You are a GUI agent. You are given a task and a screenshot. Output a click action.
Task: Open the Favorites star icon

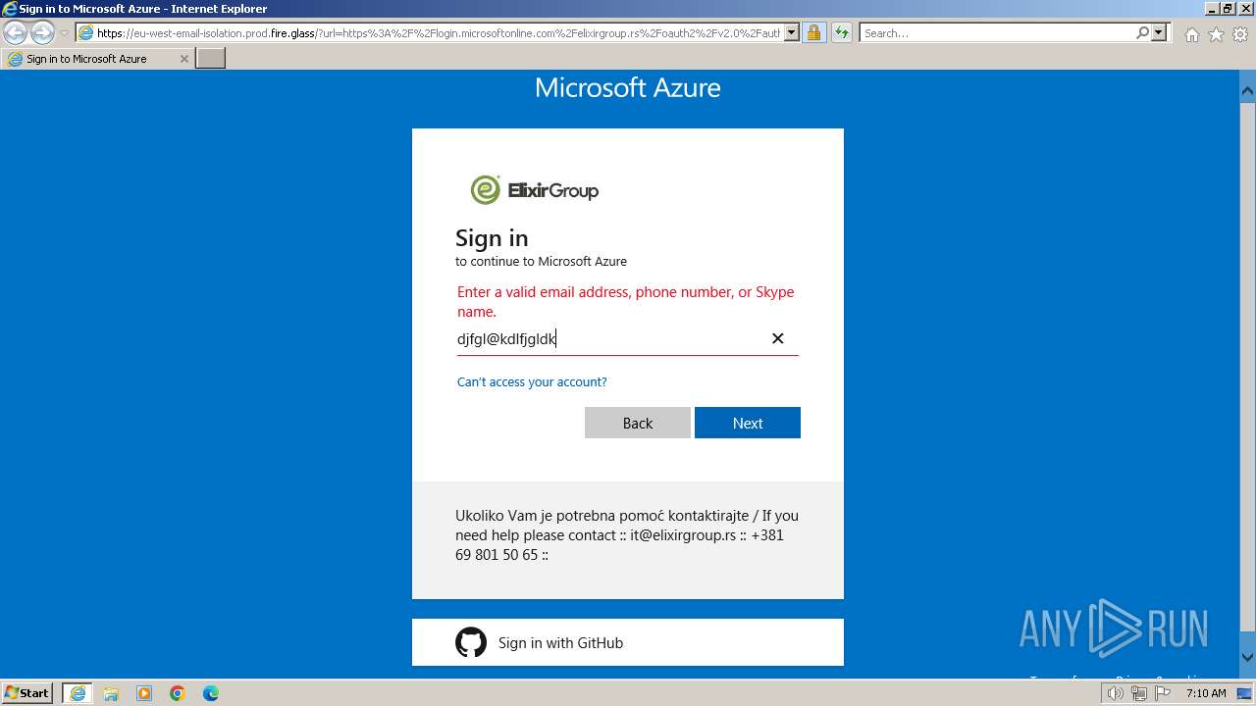tap(1216, 34)
